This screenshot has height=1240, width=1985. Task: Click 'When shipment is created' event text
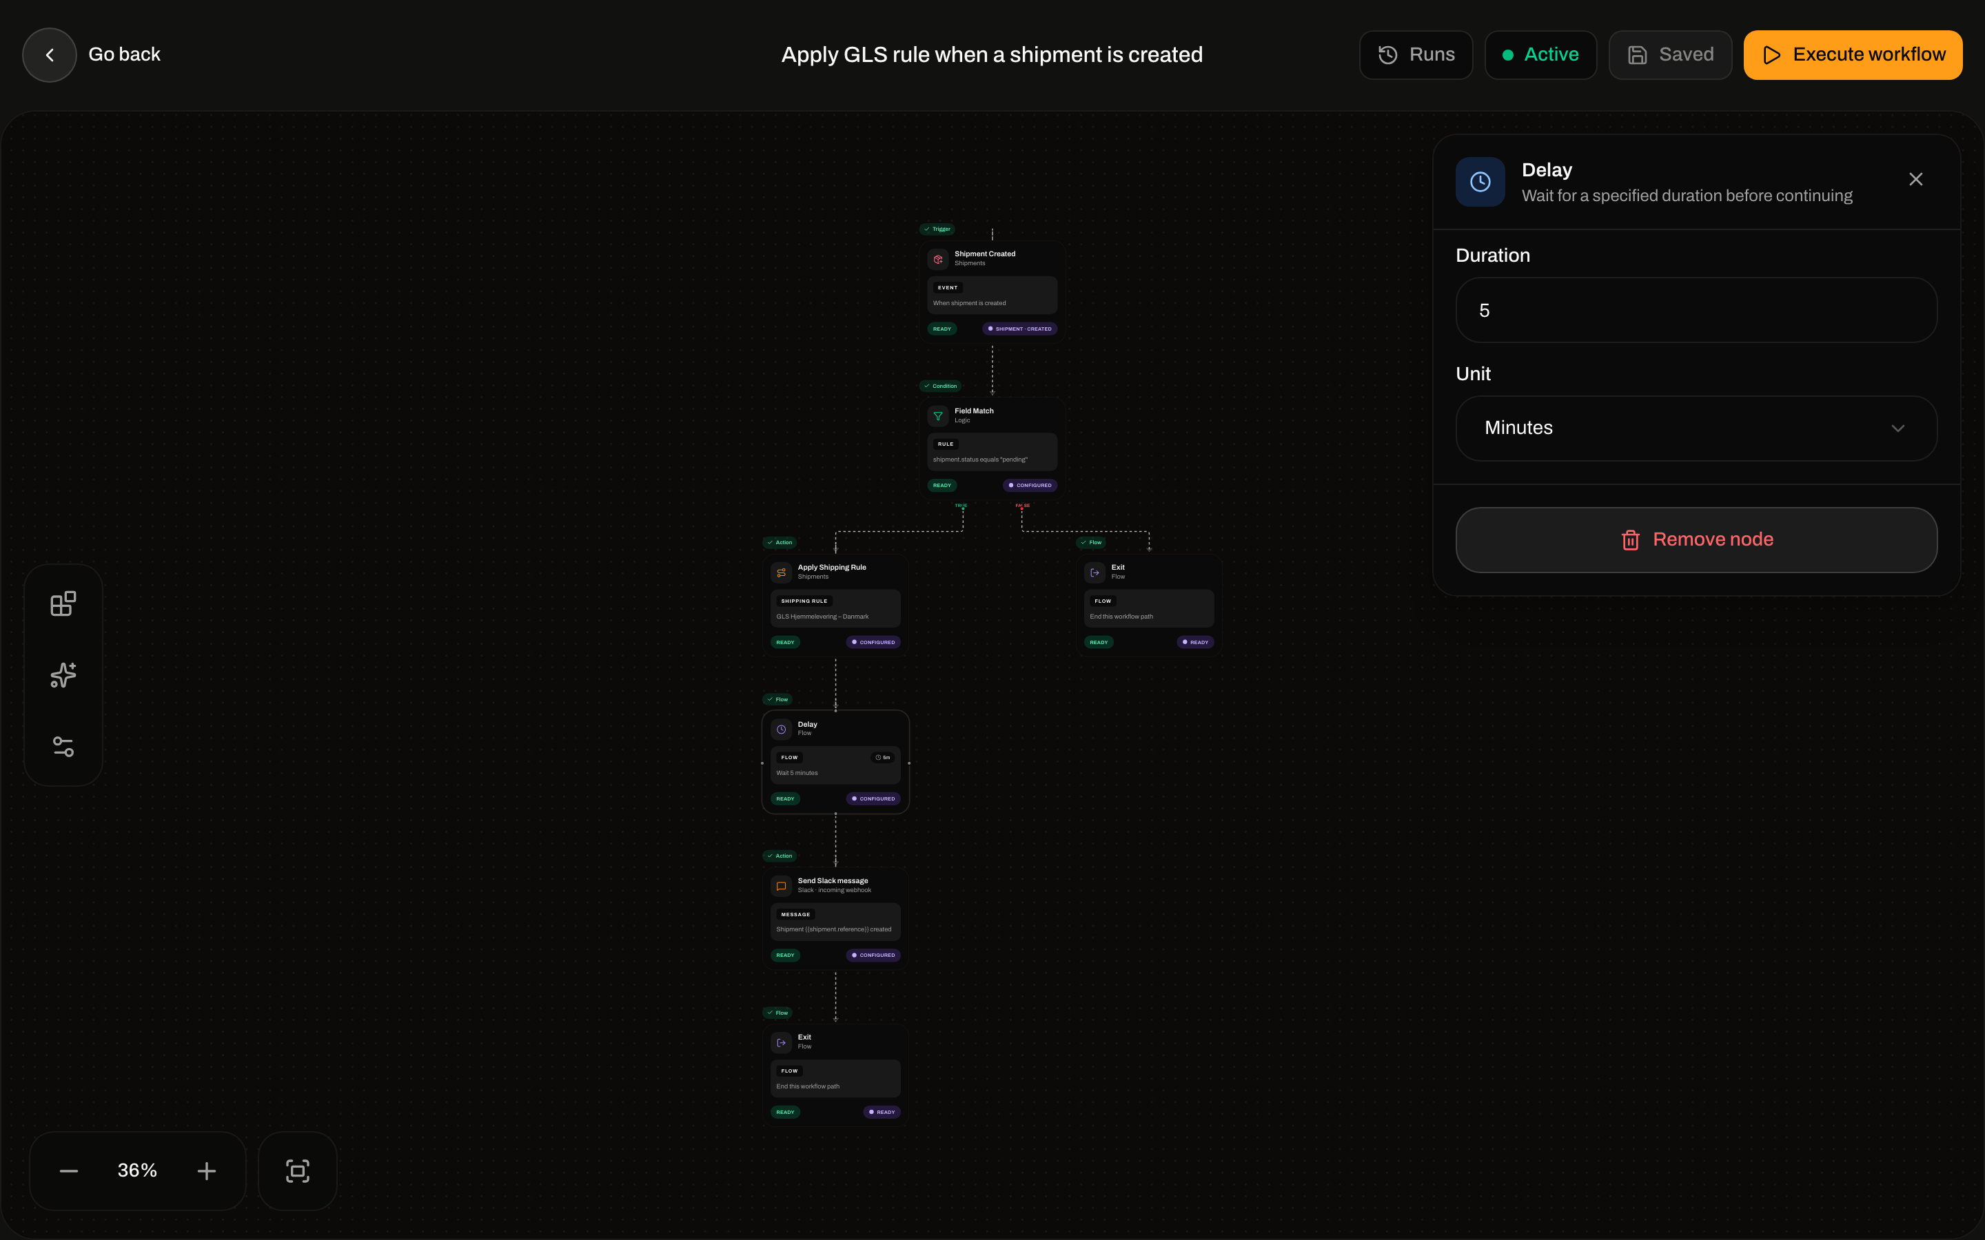(x=968, y=303)
